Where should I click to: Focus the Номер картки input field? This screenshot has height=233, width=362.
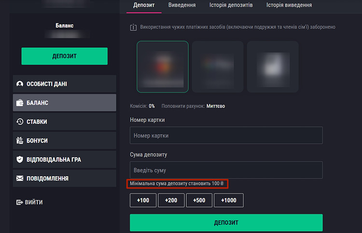click(226, 136)
